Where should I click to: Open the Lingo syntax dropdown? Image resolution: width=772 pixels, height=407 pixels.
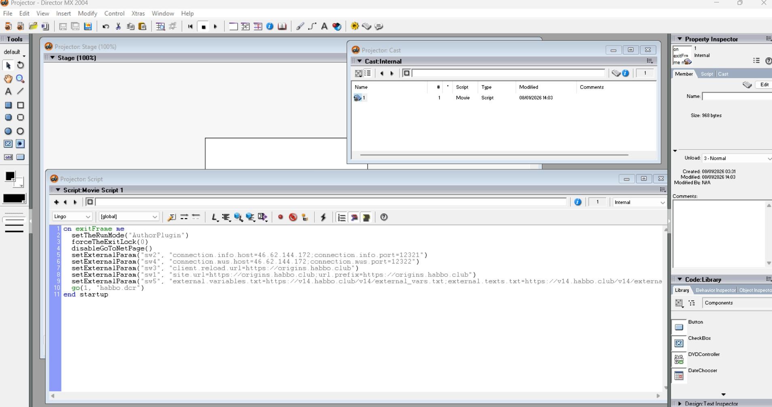coord(72,217)
